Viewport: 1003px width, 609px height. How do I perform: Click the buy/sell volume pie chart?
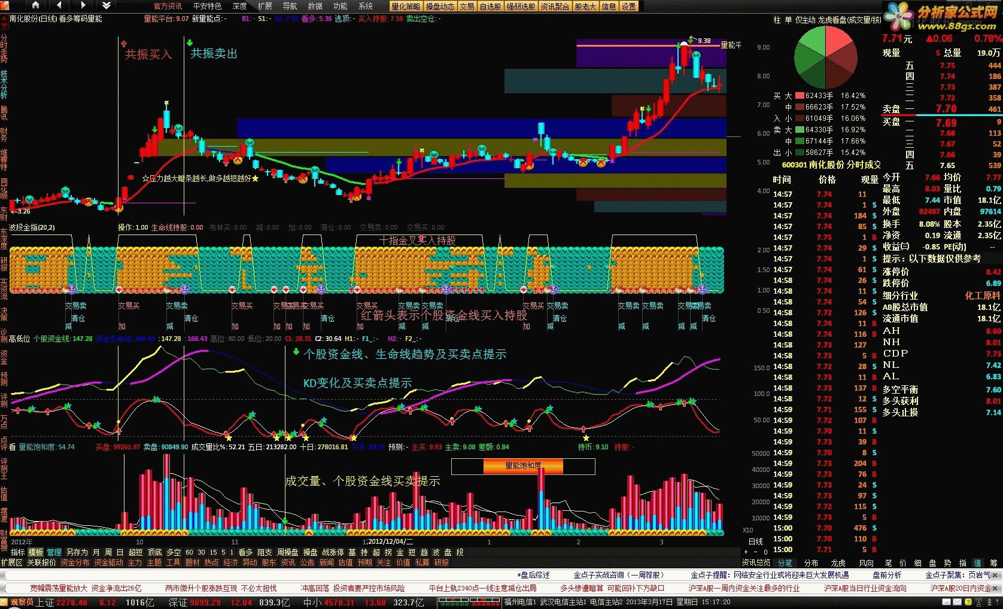[x=826, y=57]
